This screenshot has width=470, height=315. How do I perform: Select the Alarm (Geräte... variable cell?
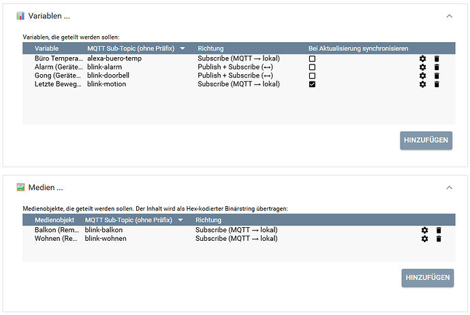pos(59,67)
